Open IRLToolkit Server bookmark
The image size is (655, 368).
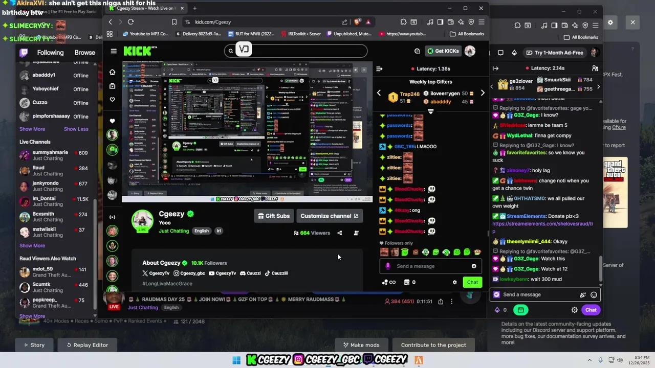coord(301,34)
